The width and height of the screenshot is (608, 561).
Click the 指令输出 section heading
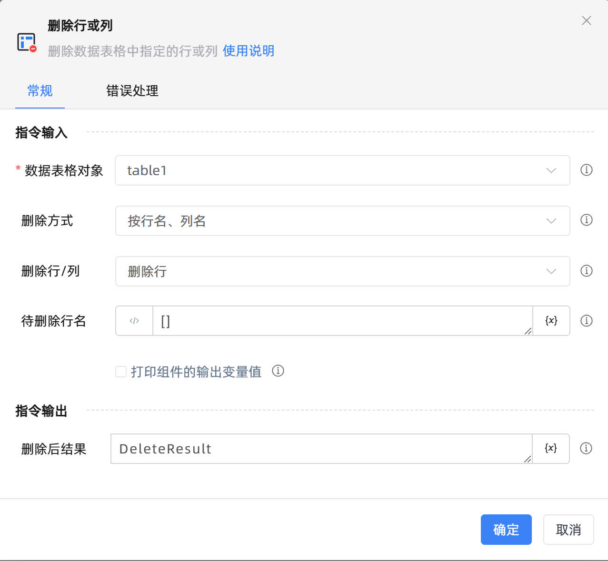41,411
